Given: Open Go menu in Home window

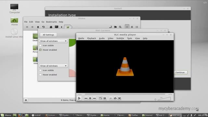Looking at the screenshot, I should pos(43,22).
